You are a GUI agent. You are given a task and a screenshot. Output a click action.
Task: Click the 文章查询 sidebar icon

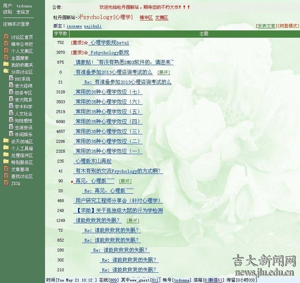pyautogui.click(x=6, y=169)
